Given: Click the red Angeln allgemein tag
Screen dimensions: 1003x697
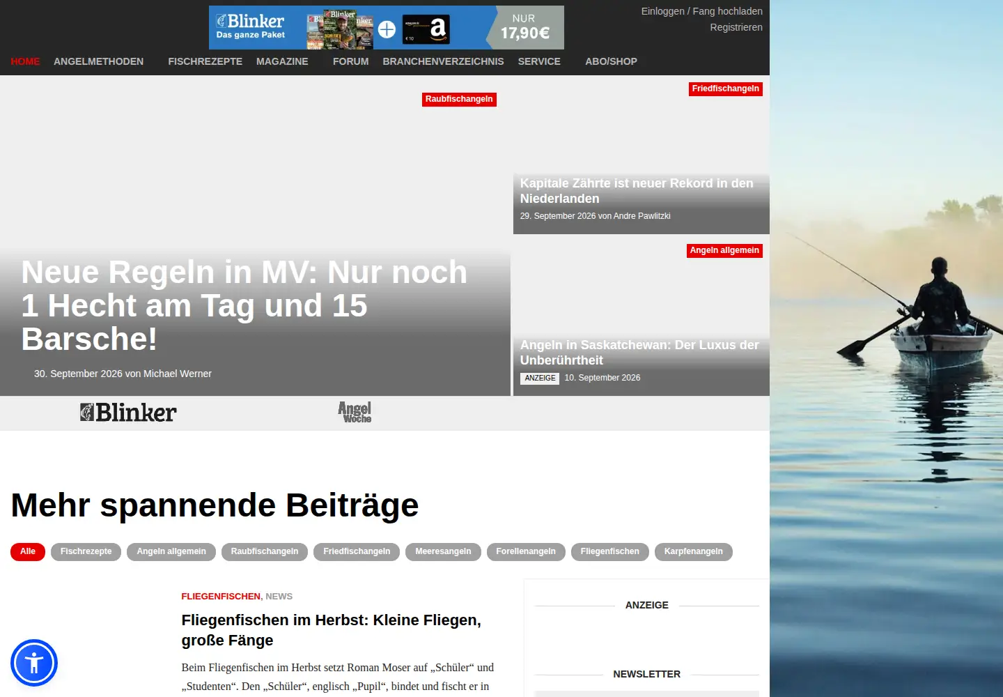Looking at the screenshot, I should (724, 250).
